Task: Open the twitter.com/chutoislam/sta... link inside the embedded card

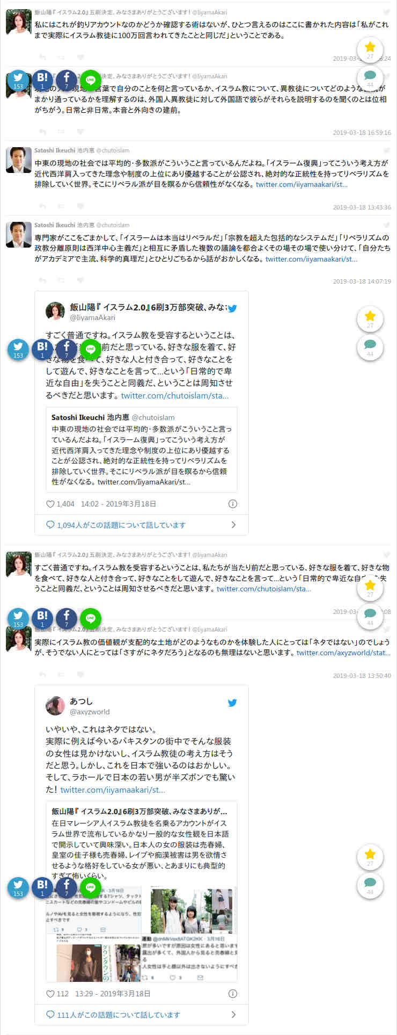Action: click(175, 395)
